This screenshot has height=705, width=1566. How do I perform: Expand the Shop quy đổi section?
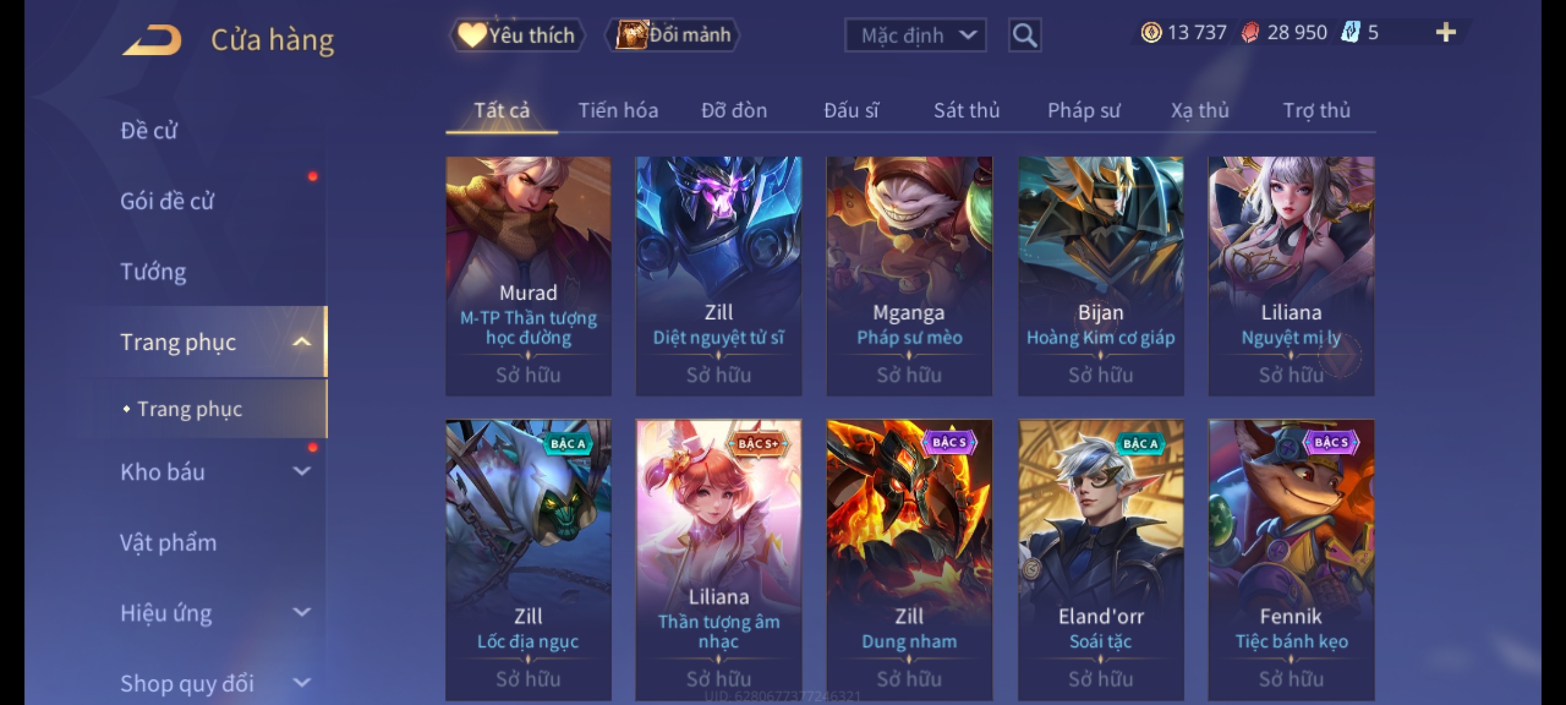click(301, 682)
